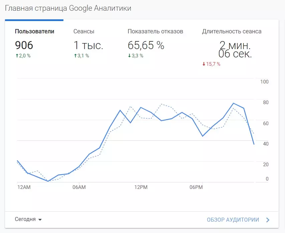The image size is (285, 233).
Task: Click the 2 мин. 06 сек. duration value
Action: pos(235,49)
